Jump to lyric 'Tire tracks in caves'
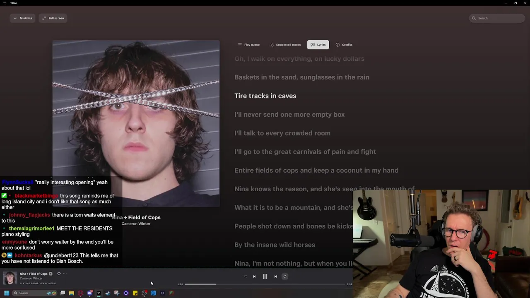 click(x=265, y=96)
